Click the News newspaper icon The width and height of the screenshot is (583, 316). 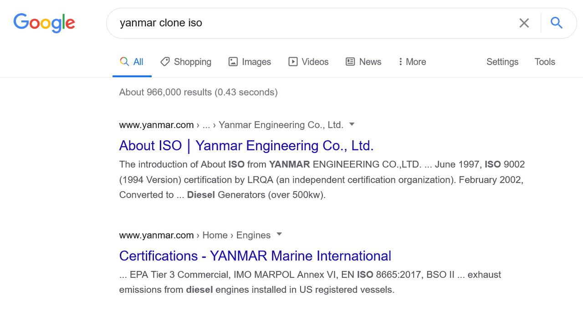tap(350, 61)
